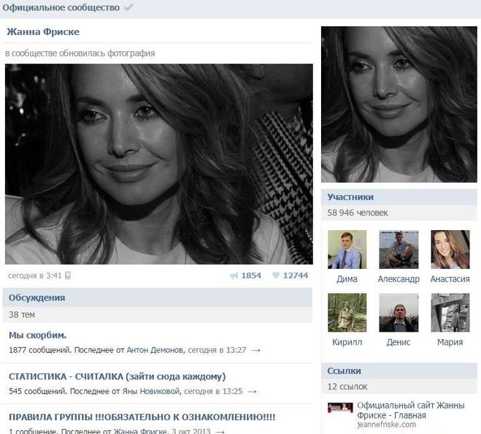481x434 pixels.
Task: Open member Анастасия's avatar
Action: 450,249
